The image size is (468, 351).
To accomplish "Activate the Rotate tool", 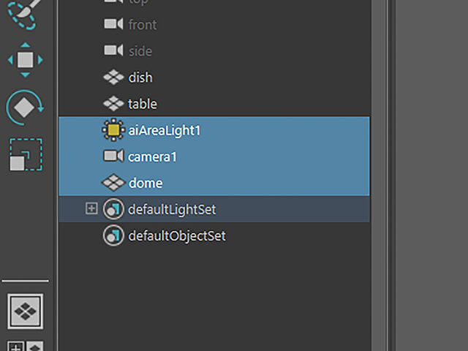I will click(25, 107).
